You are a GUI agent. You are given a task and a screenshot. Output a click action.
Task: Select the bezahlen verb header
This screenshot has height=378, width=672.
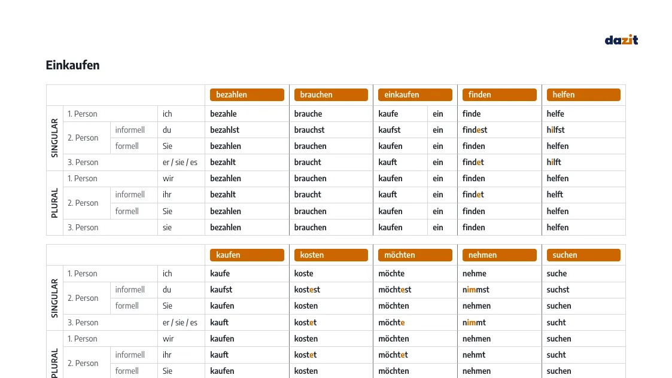(247, 94)
